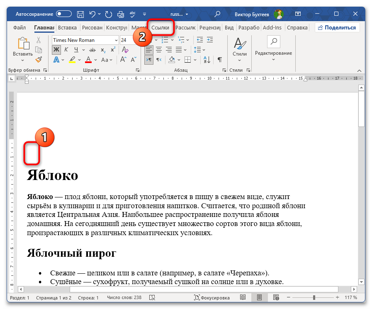Click Страница 1 из 2 indicator
The width and height of the screenshot is (372, 309).
(53, 298)
